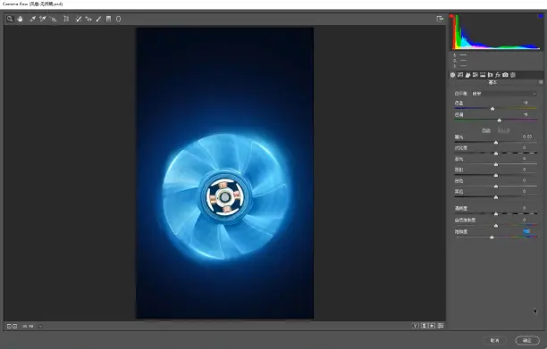Click the Exposure slider handle

[x=496, y=143]
